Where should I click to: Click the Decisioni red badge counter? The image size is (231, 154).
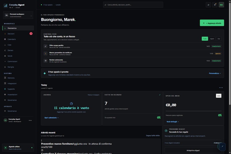click(31, 34)
